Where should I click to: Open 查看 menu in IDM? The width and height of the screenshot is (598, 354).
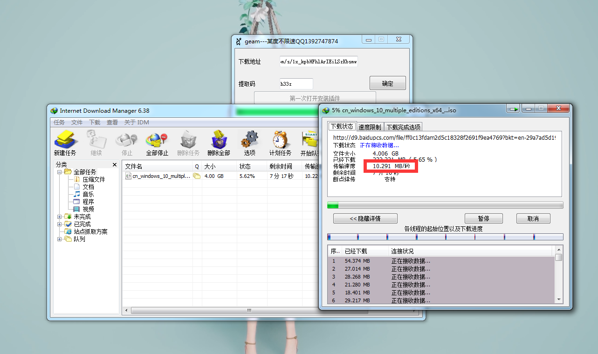(112, 123)
